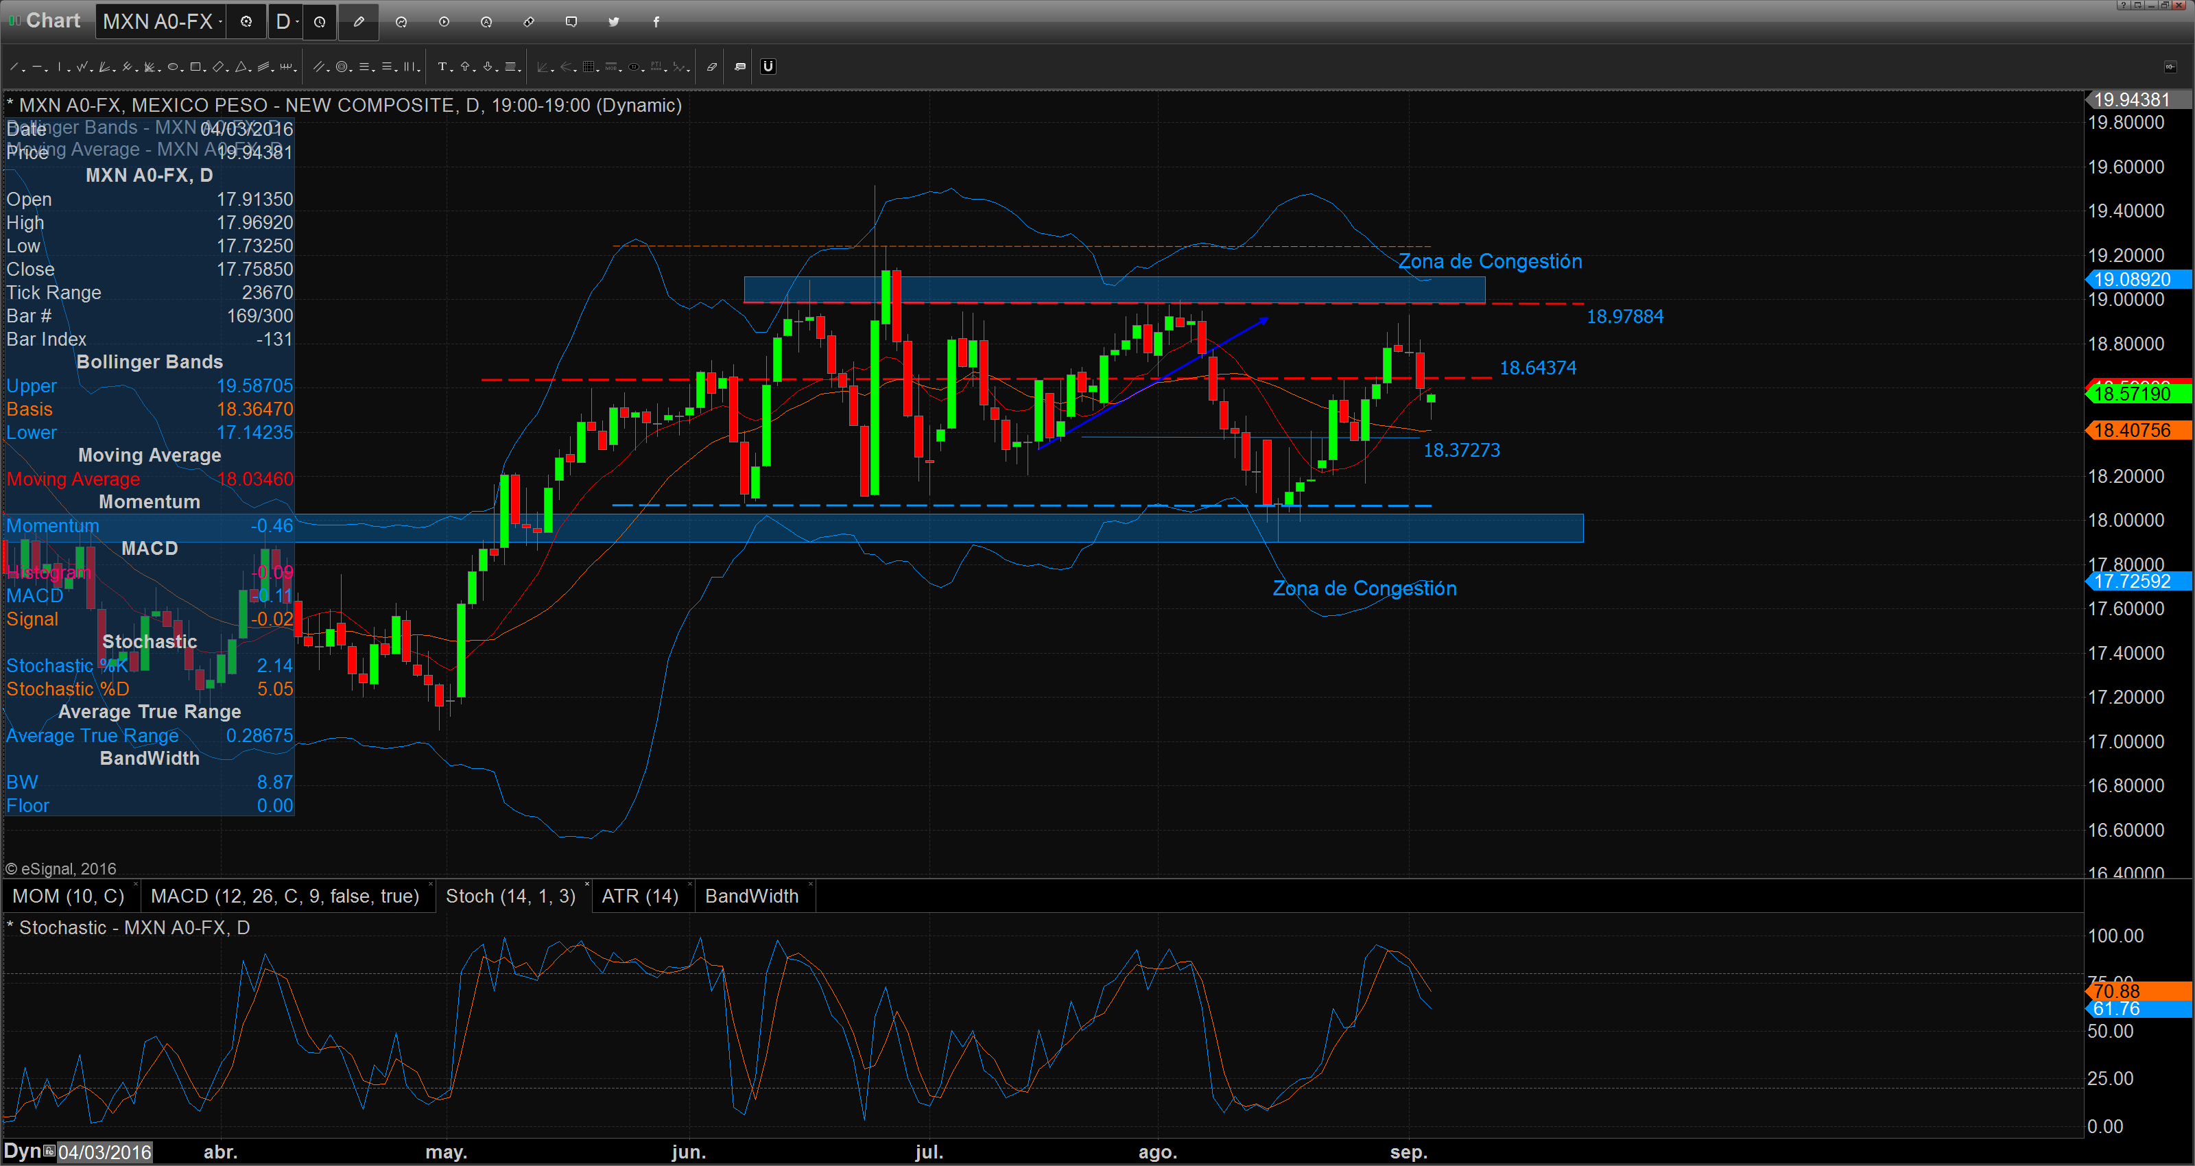Expand the horizontal line tool dropdown arrow
The height and width of the screenshot is (1166, 2195).
46,71
